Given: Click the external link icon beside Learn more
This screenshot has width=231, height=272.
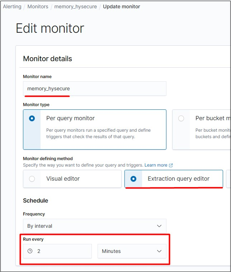Looking at the screenshot, I should [171, 166].
